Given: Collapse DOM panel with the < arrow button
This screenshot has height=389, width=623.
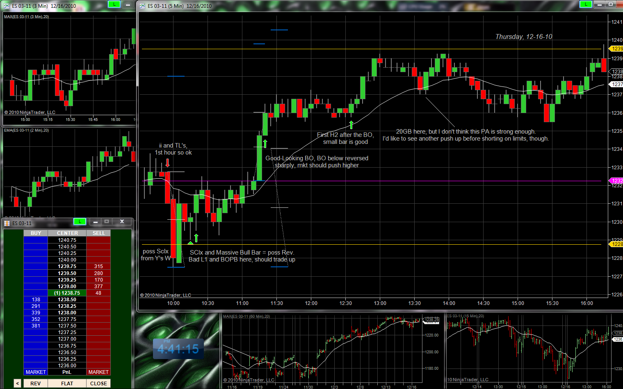Looking at the screenshot, I should (x=17, y=383).
